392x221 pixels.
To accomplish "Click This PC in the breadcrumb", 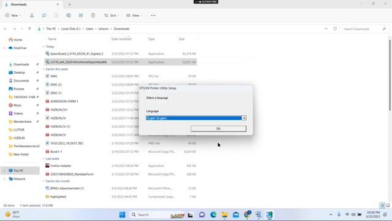I will point(51,29).
